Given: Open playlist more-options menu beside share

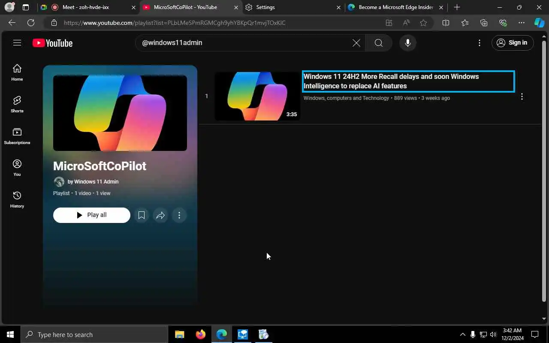Looking at the screenshot, I should (179, 215).
